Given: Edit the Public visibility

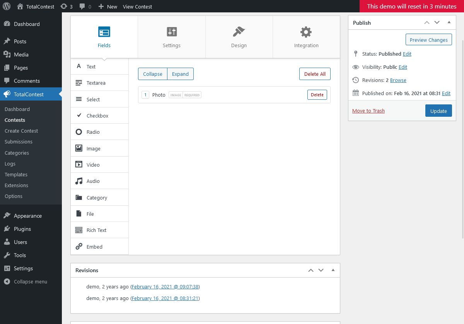Looking at the screenshot, I should click(403, 67).
